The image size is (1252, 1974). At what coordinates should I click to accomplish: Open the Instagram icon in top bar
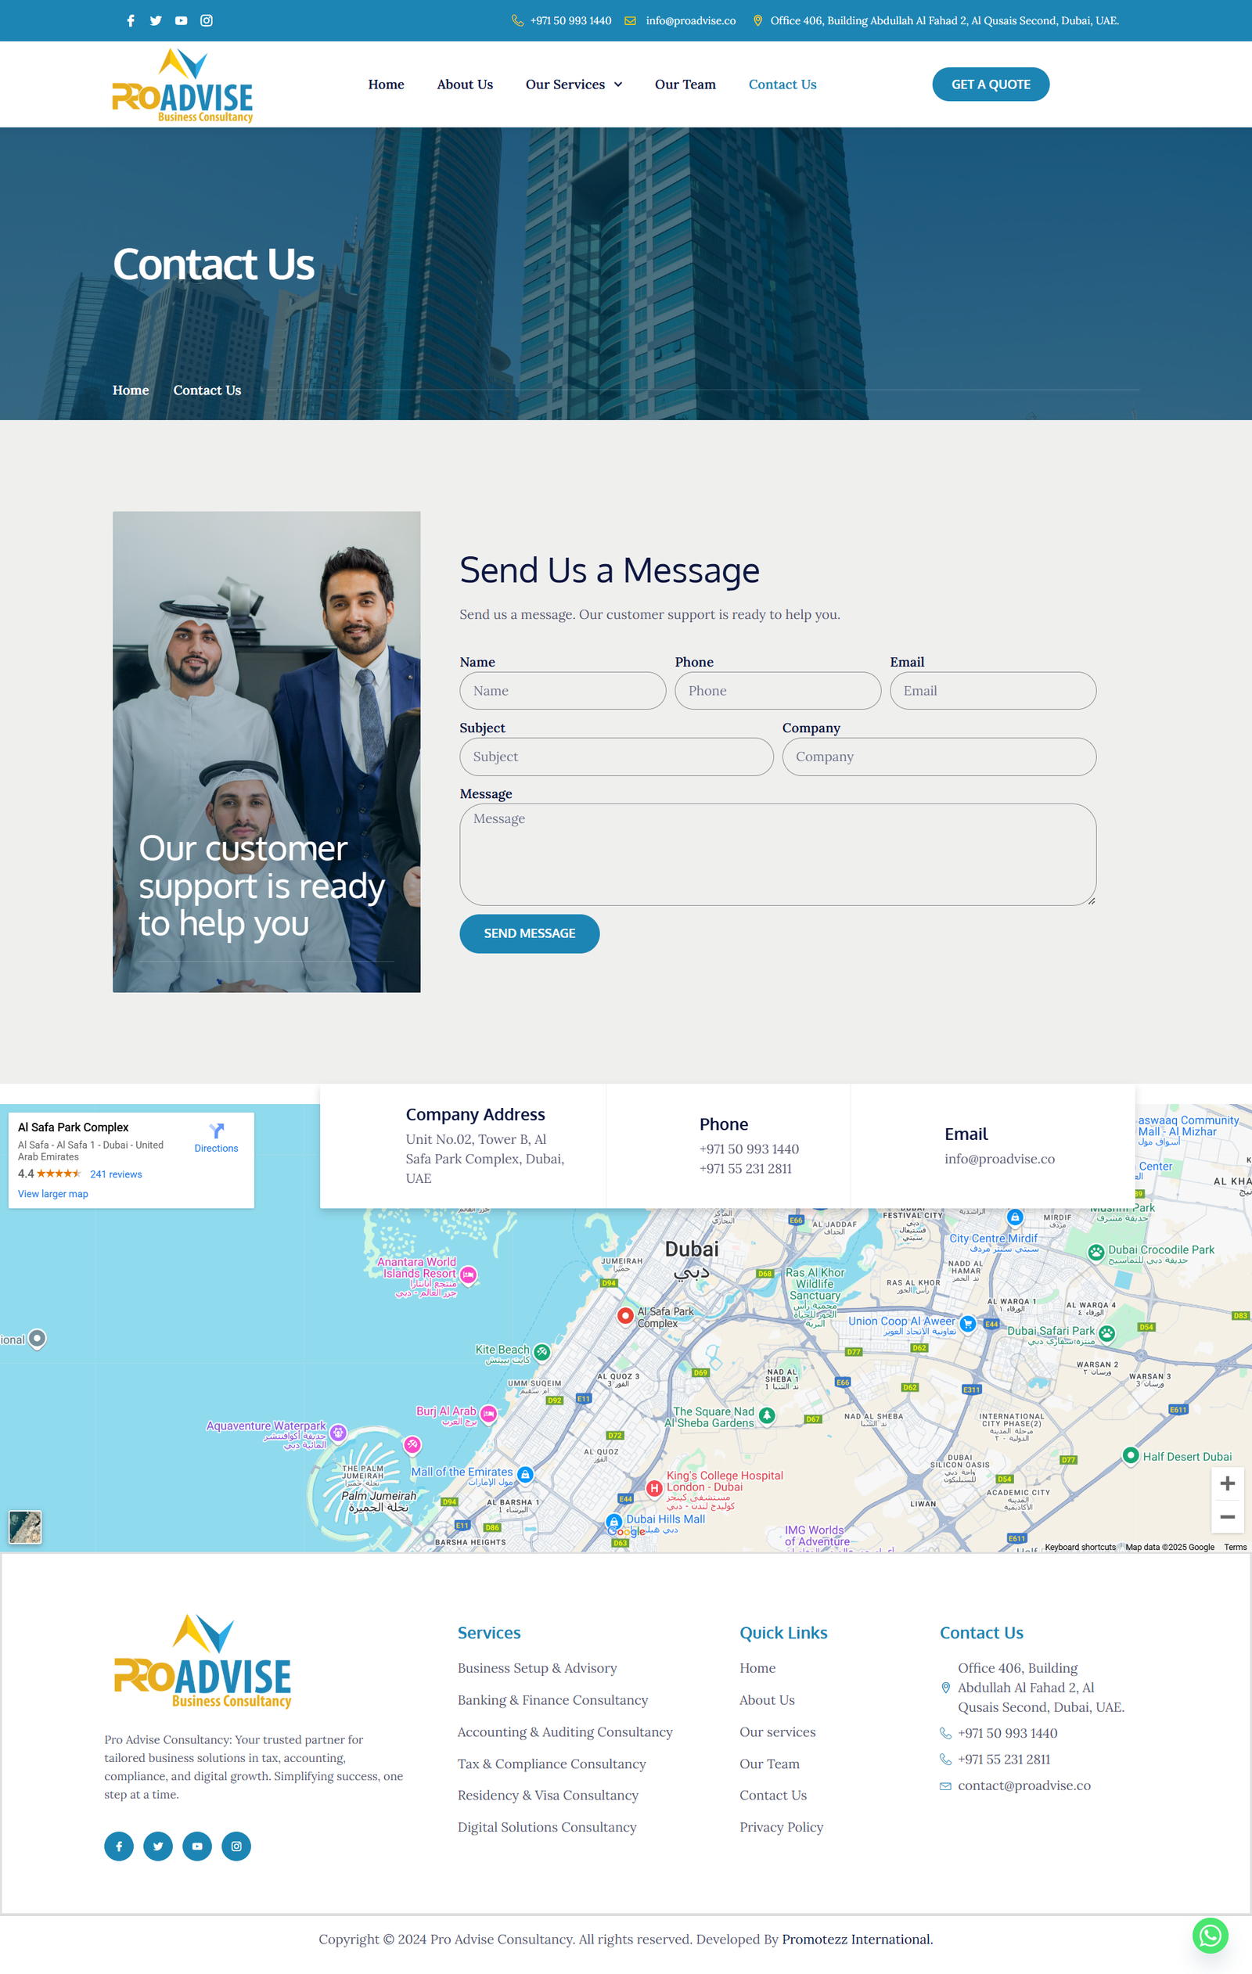click(x=207, y=20)
